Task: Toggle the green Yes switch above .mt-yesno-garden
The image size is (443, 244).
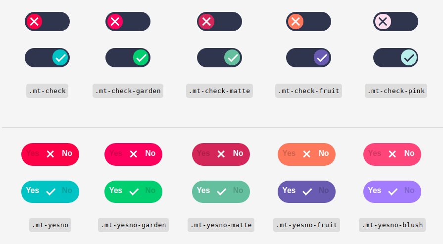Action: pyautogui.click(x=133, y=192)
